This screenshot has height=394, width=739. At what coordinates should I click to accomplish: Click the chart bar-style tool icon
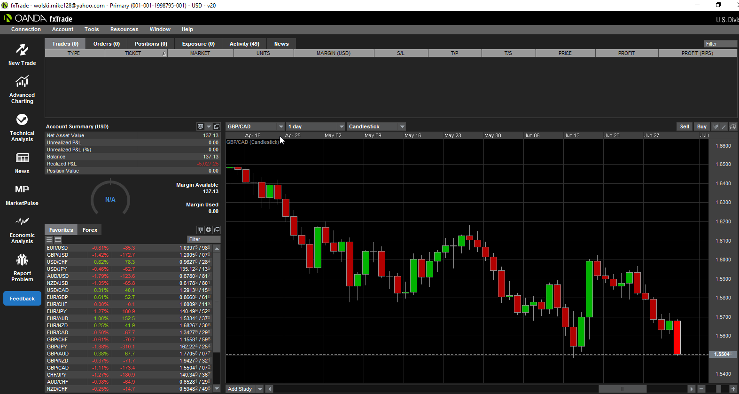[716, 126]
